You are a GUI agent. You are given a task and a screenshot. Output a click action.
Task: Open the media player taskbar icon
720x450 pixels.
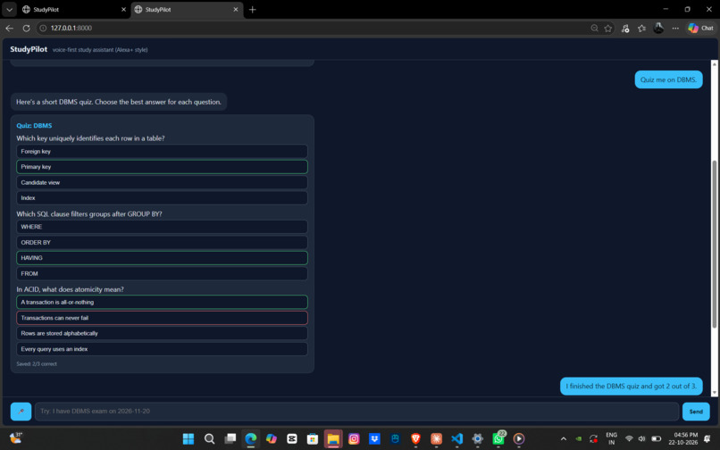[519, 438]
